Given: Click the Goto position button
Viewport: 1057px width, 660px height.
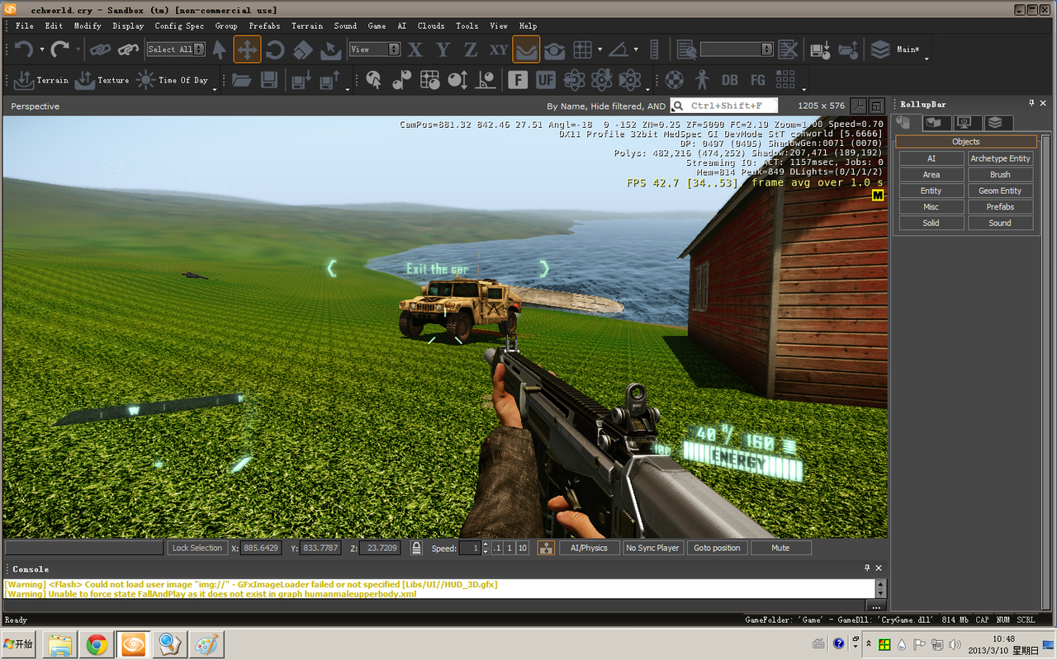Looking at the screenshot, I should tap(717, 548).
